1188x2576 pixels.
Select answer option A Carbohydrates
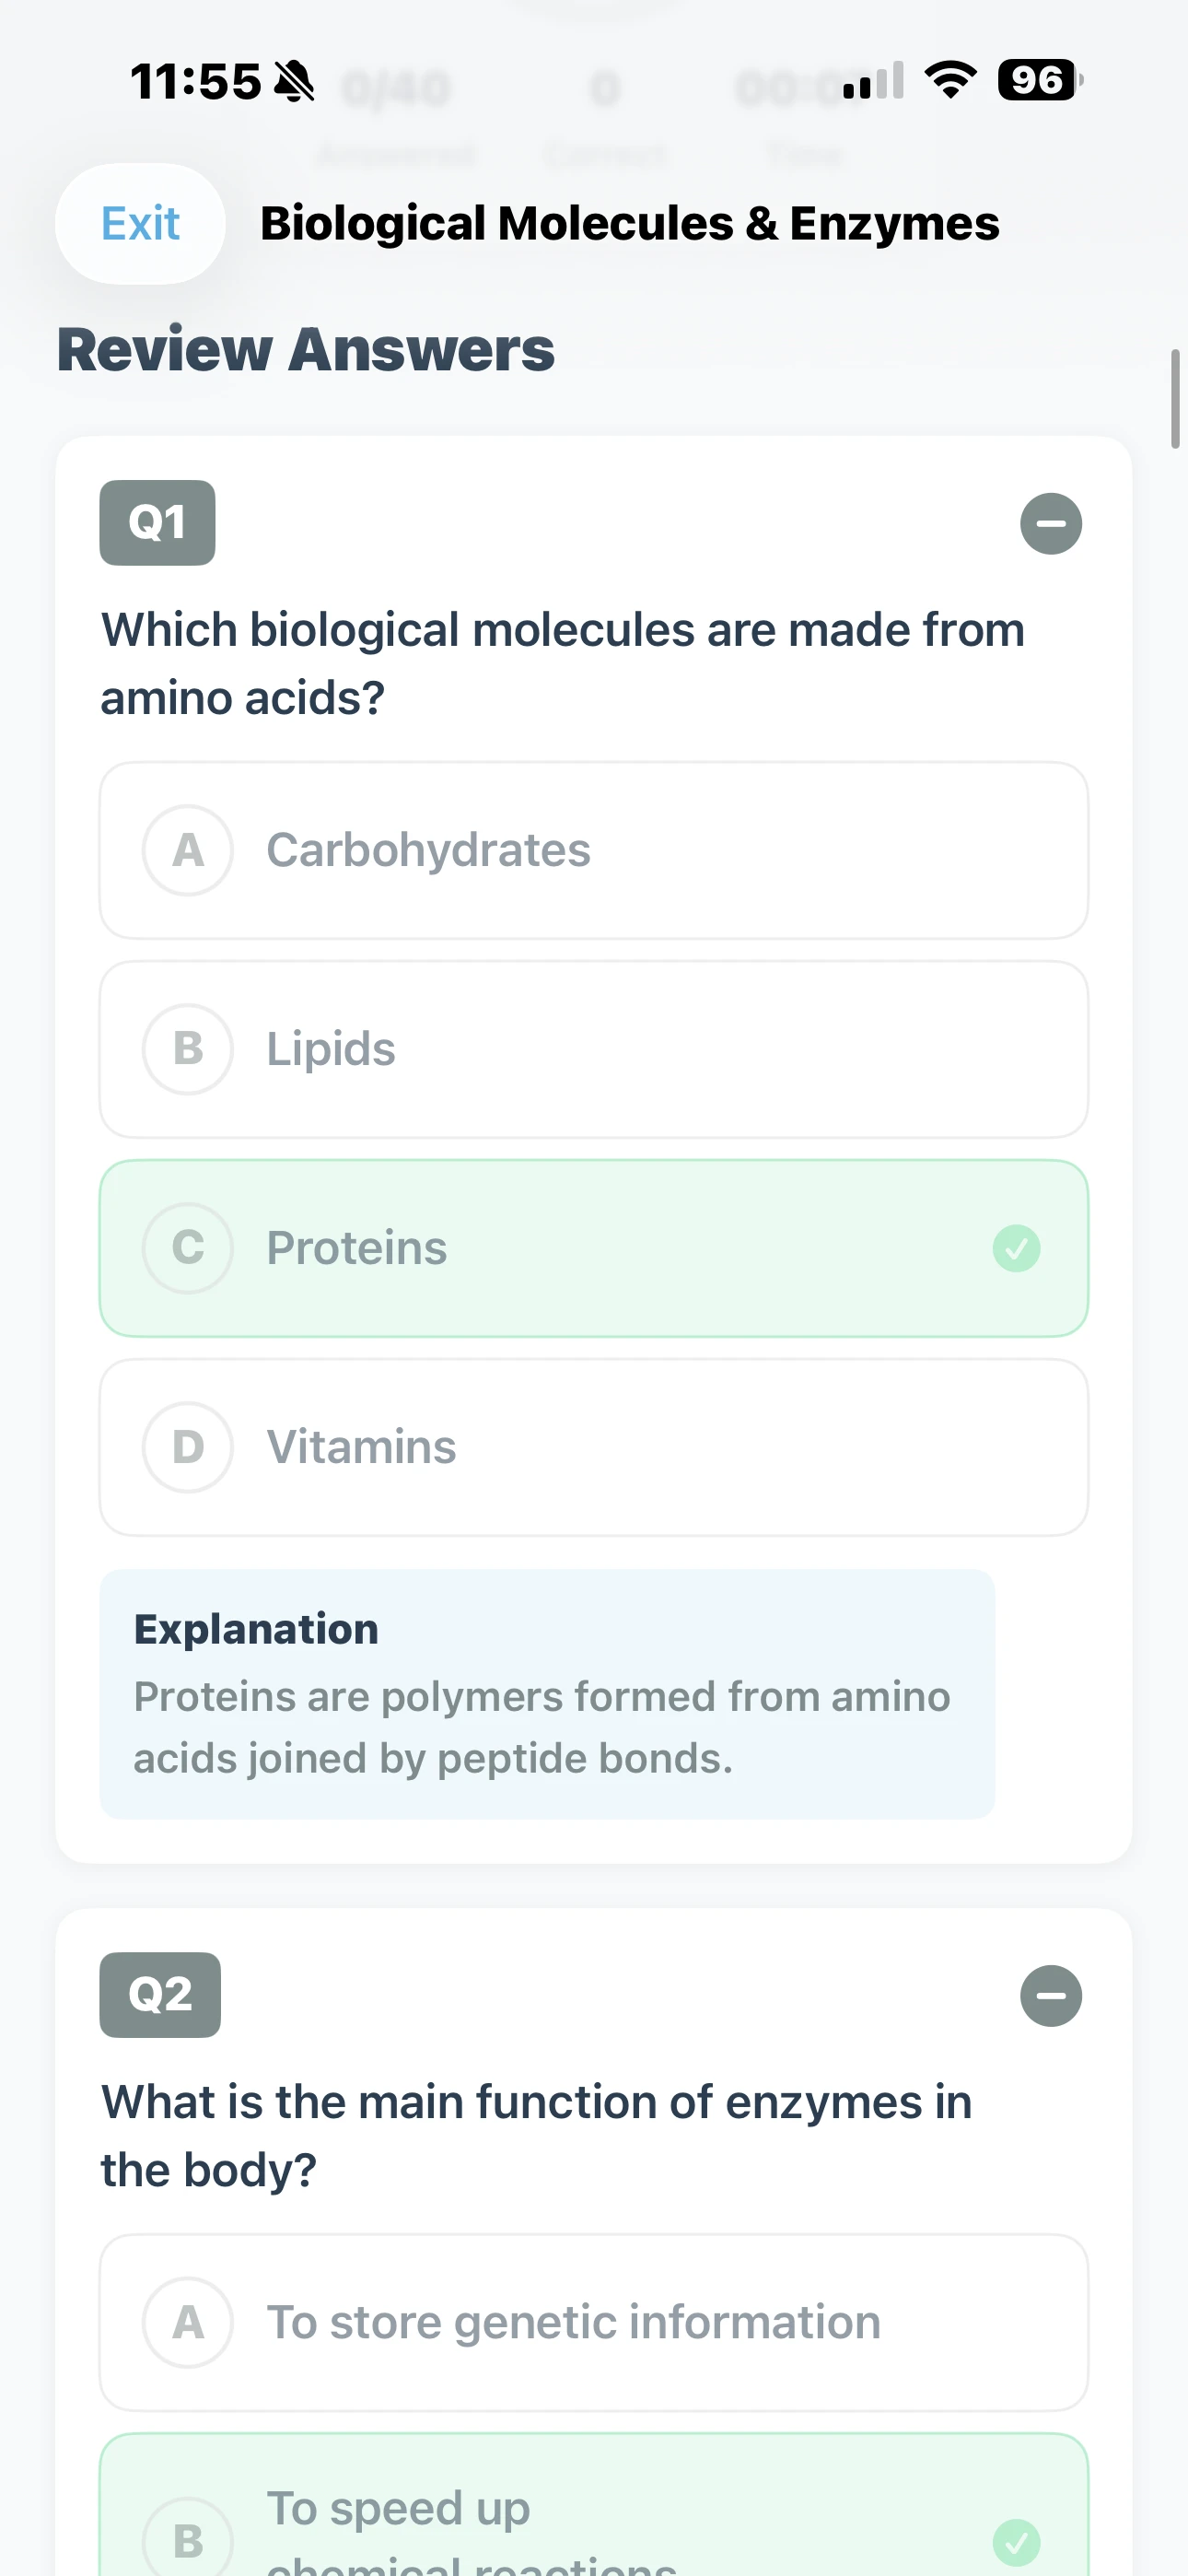[594, 851]
